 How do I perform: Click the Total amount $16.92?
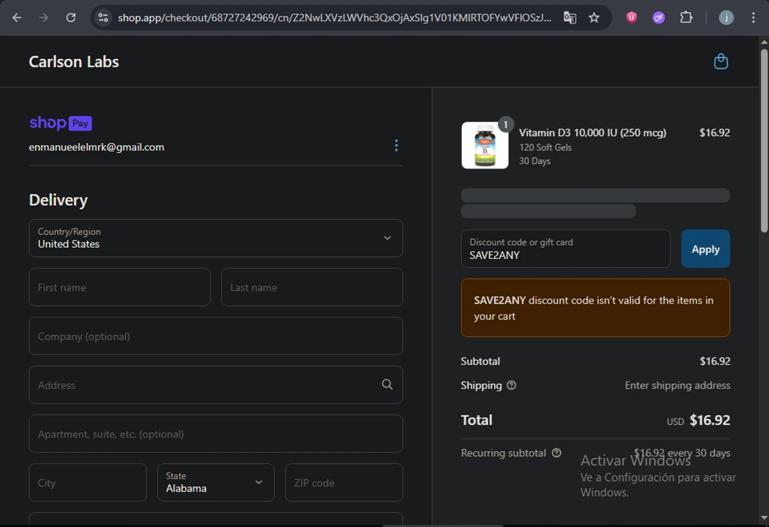coord(710,420)
